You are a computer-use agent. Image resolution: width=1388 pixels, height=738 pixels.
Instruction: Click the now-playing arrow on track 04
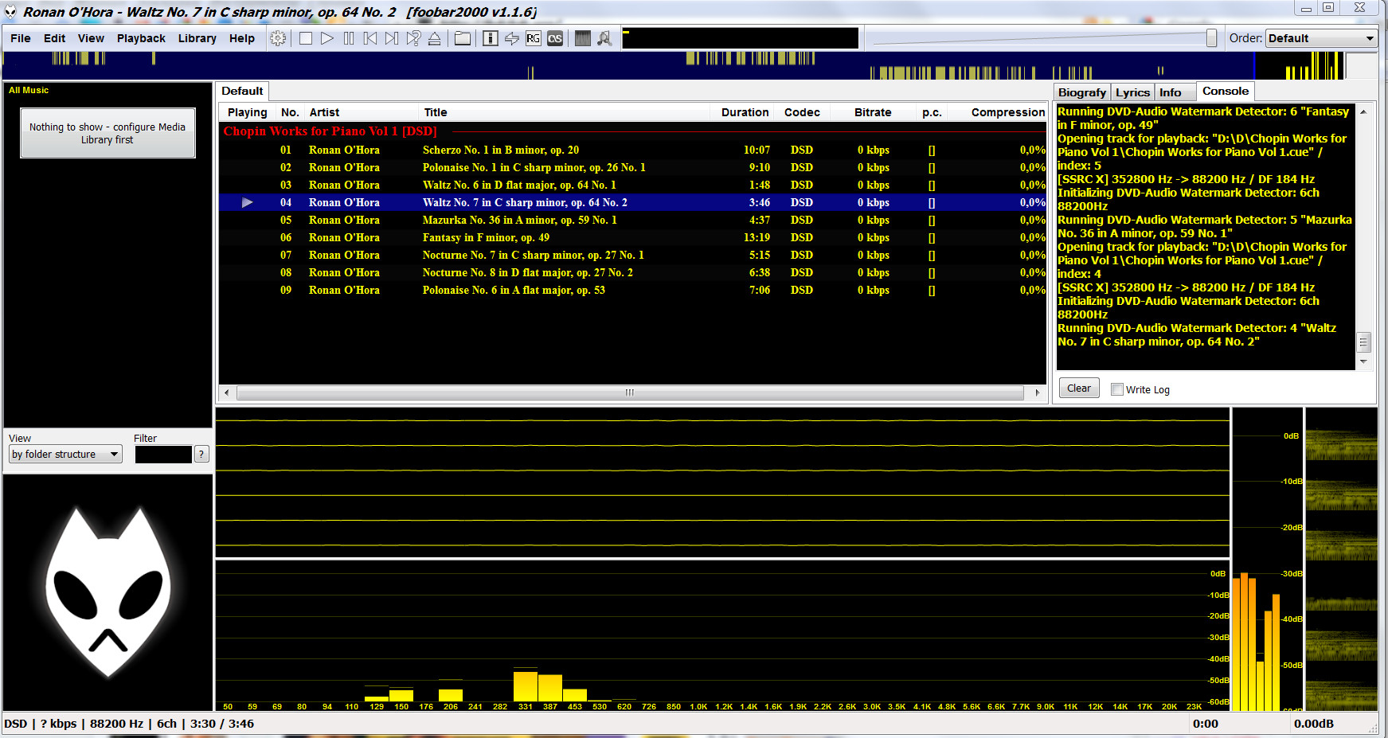click(x=248, y=202)
